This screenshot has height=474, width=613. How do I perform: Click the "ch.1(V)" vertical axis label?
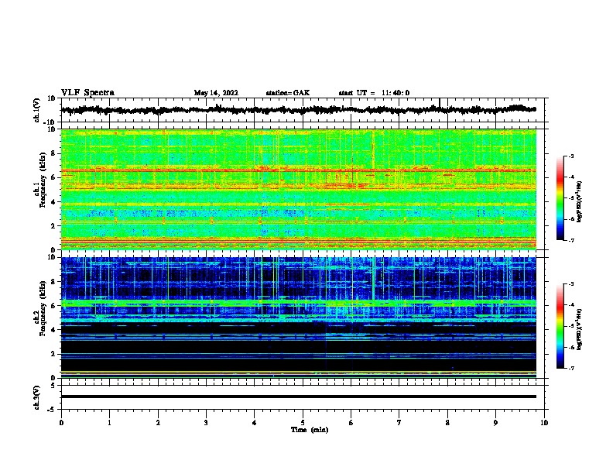click(x=37, y=110)
